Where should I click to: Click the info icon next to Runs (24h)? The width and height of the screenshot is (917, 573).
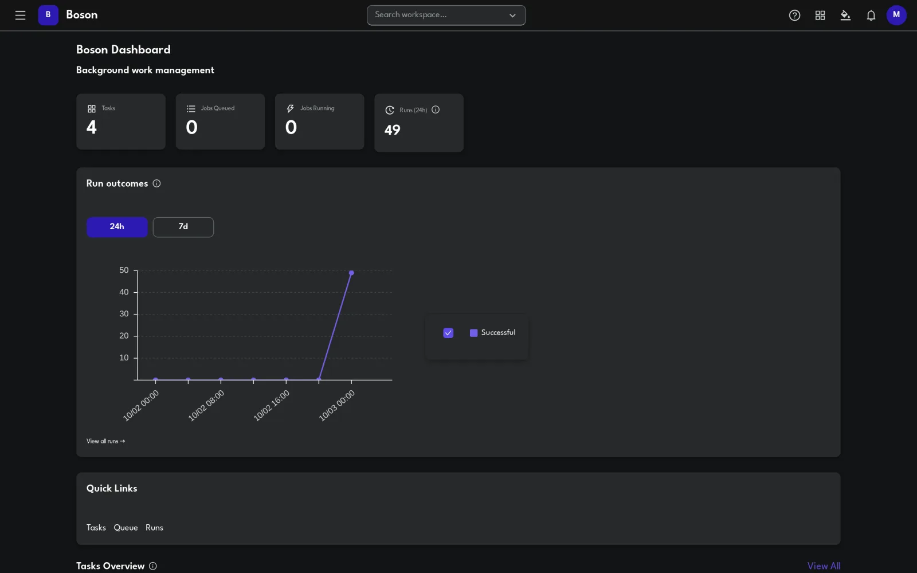(x=436, y=109)
